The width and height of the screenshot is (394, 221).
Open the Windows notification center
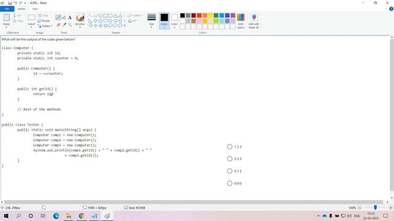(386, 215)
